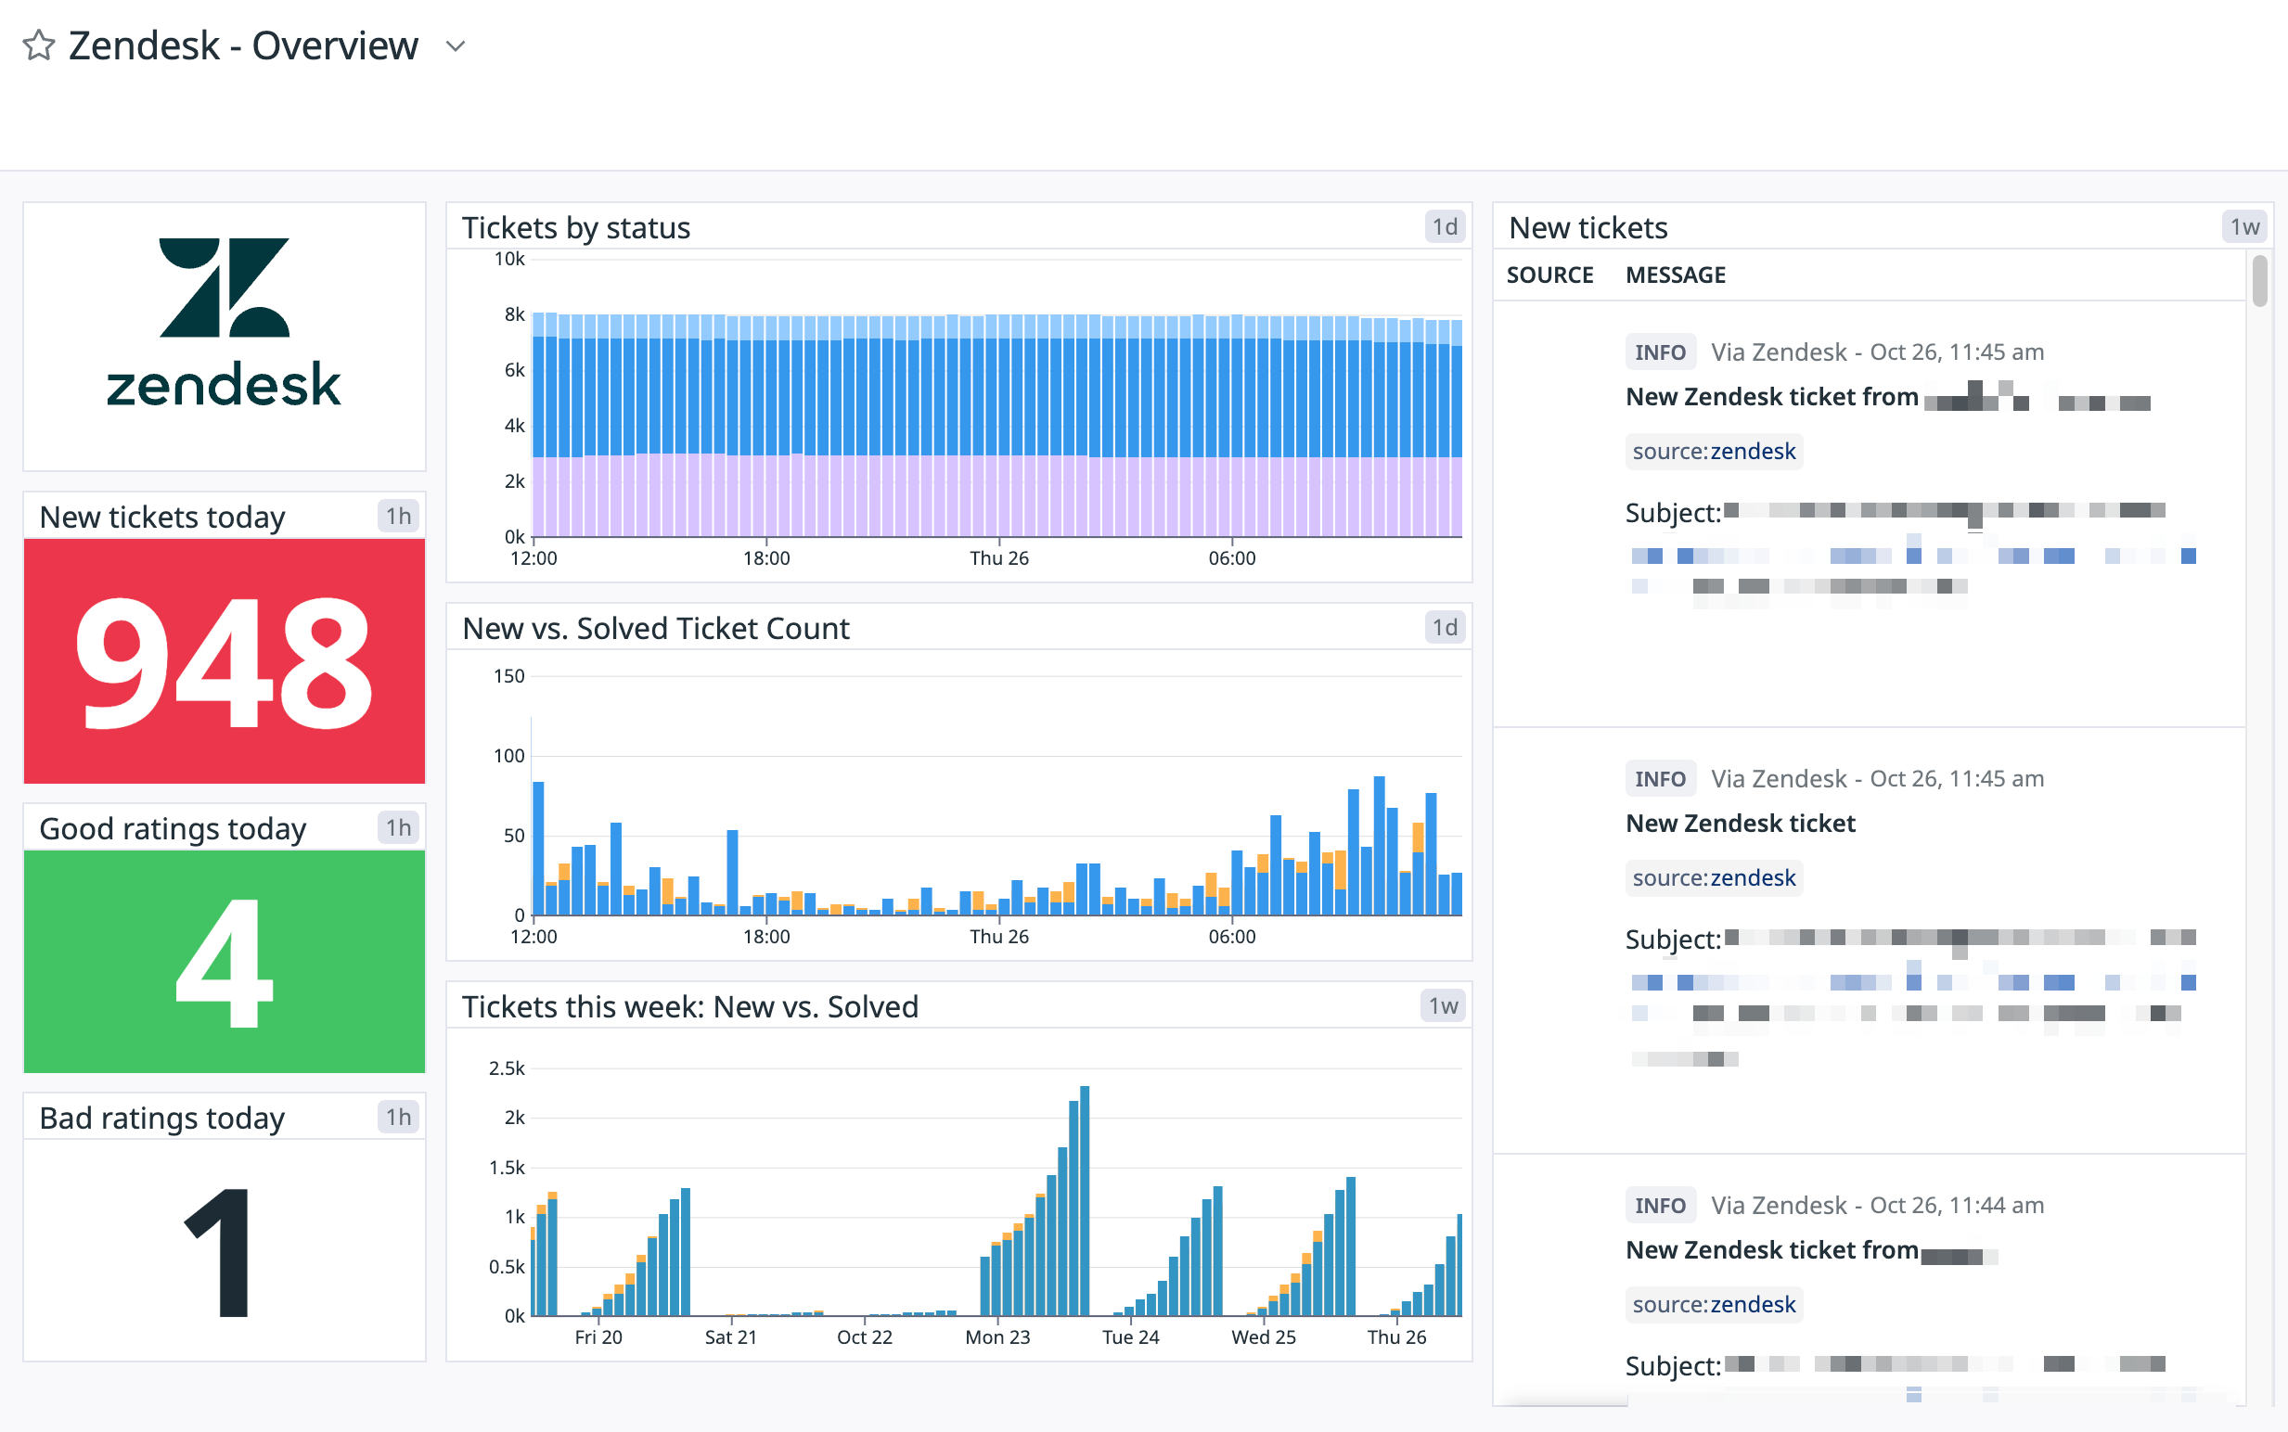Open the dashboard title dropdown chevron
Screen dimensions: 2288x1432
tap(456, 46)
